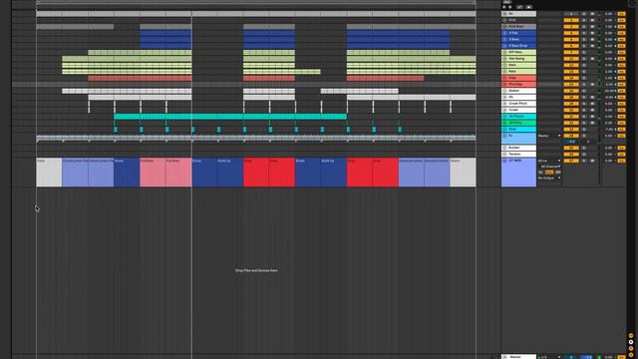Select the K Bass Drop track header

click(518, 46)
